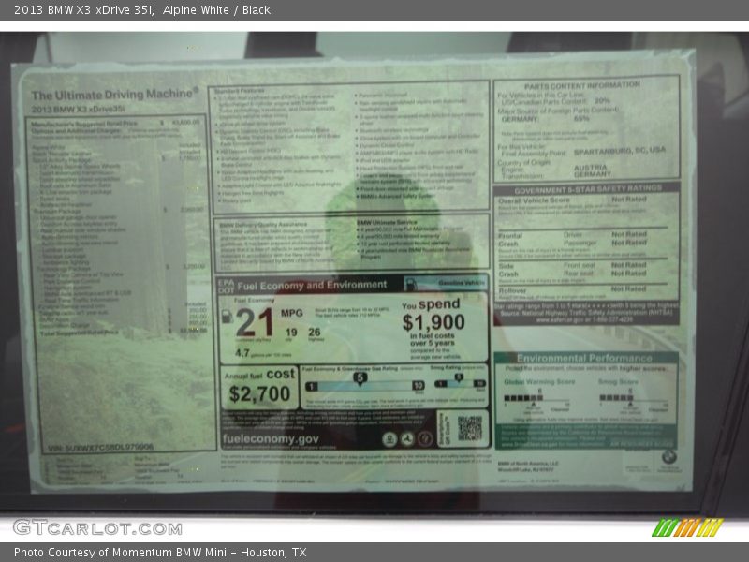The height and width of the screenshot is (562, 749).
Task: Click the gas pump icon beside 21
Action: [x=227, y=316]
